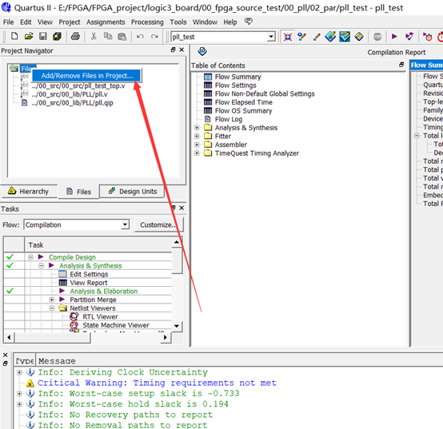Click the help balloon icon in menu bar
This screenshot has height=429, width=443.
click(x=249, y=22)
